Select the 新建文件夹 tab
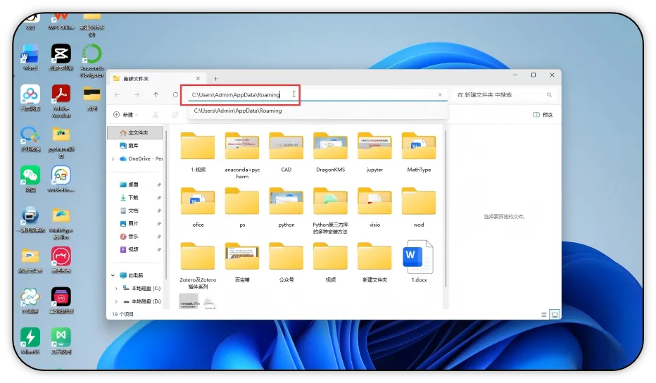This screenshot has height=383, width=656. 157,79
